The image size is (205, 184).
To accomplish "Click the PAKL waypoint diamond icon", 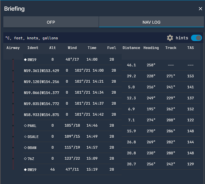I will (x=25, y=126).
